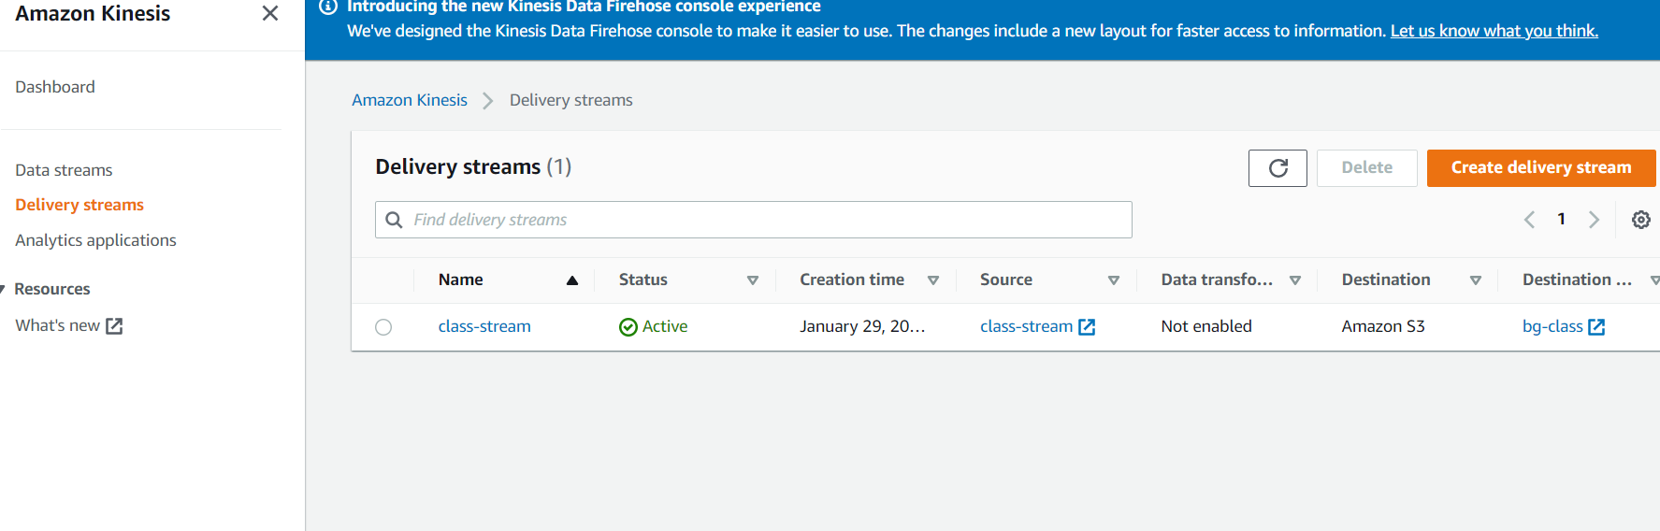Open Data streams in the sidebar
The width and height of the screenshot is (1660, 531).
point(64,170)
